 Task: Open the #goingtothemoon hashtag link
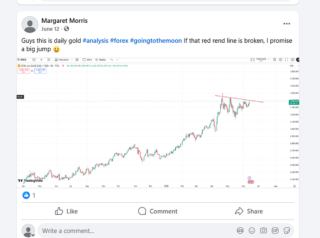pyautogui.click(x=156, y=41)
